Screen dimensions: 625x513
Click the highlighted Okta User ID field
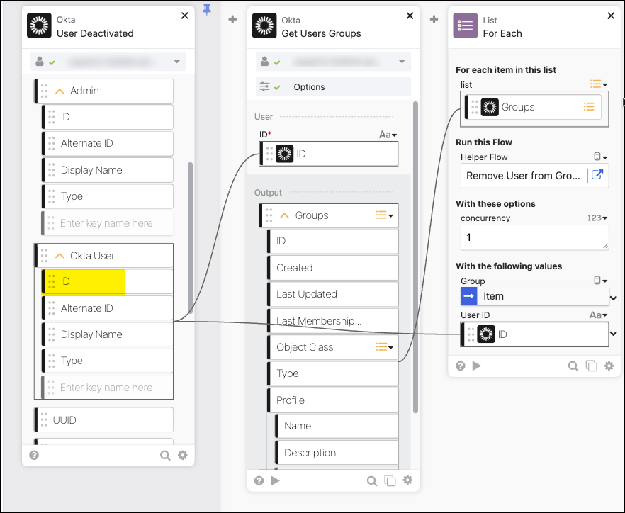tap(107, 281)
